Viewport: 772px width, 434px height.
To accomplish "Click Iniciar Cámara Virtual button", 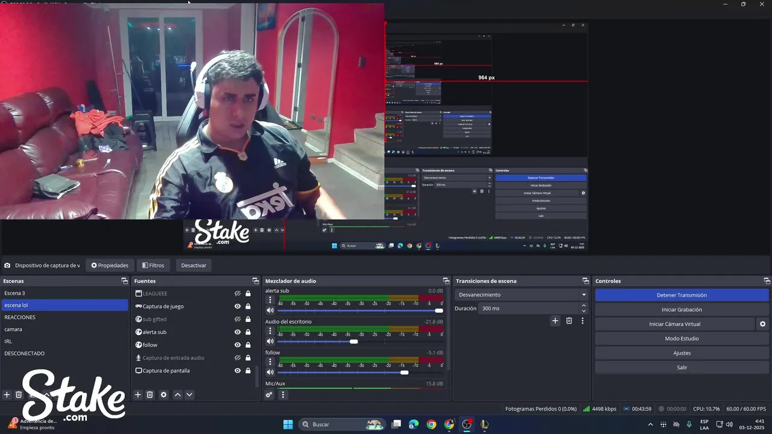I will coord(675,324).
